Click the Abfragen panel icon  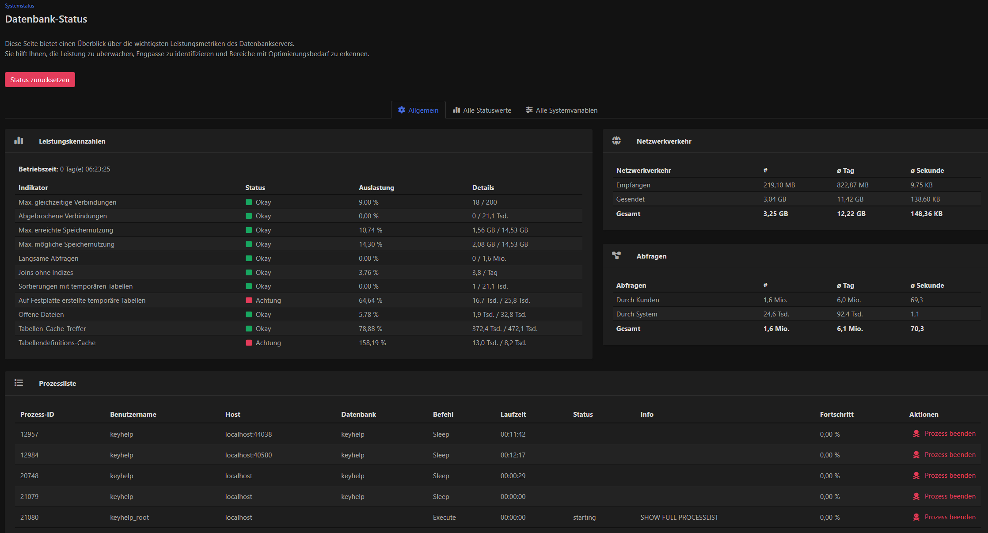(x=616, y=256)
